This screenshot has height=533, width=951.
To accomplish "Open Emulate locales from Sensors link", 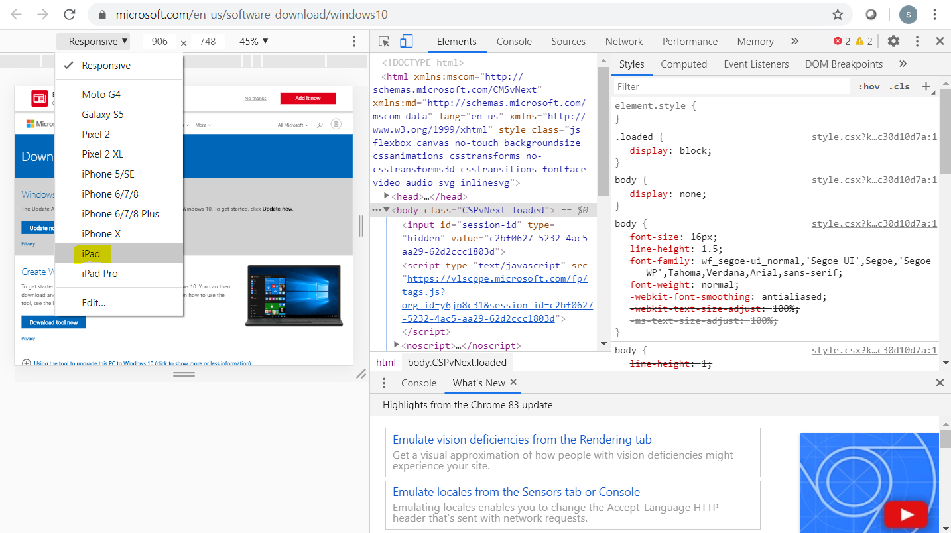I will tap(516, 492).
